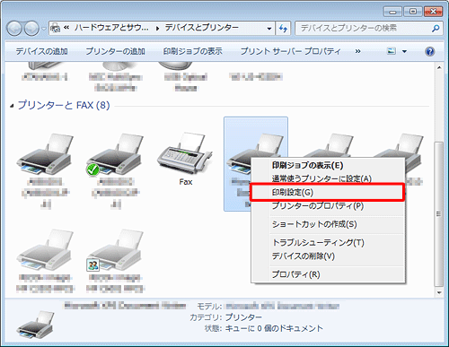This screenshot has height=347, width=449.
Task: Open the help question mark icon
Action: [429, 51]
